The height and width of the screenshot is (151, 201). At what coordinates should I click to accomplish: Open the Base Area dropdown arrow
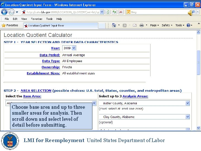(94, 103)
